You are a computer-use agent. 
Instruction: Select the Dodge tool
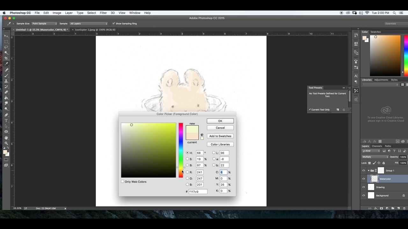click(6, 109)
